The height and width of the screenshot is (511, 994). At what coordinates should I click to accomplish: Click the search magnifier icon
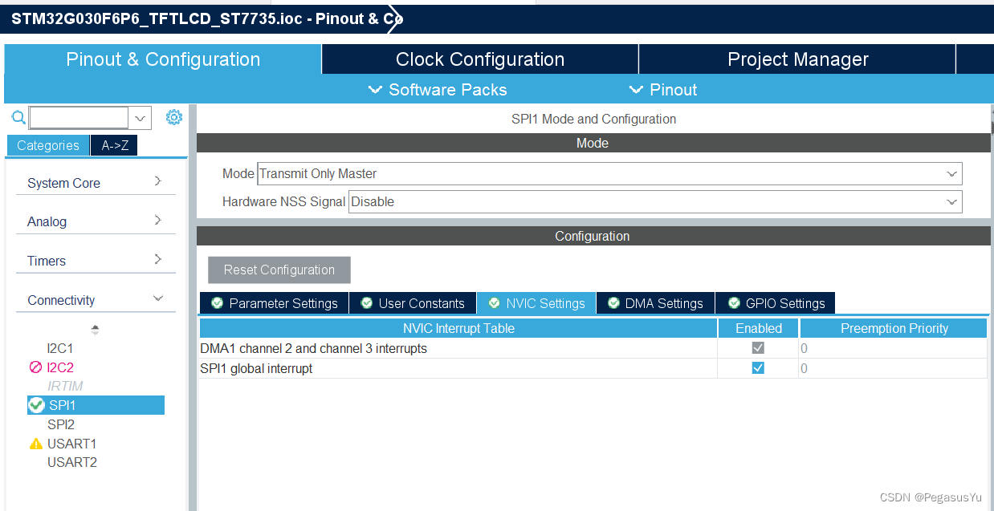coord(18,118)
